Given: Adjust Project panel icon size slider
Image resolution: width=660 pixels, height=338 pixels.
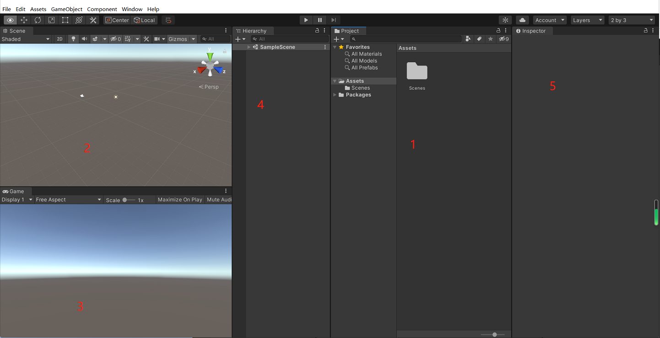Looking at the screenshot, I should pyautogui.click(x=493, y=335).
